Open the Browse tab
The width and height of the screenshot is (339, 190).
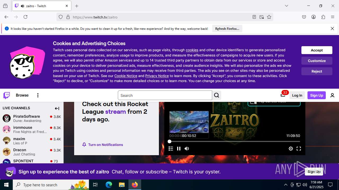22,95
